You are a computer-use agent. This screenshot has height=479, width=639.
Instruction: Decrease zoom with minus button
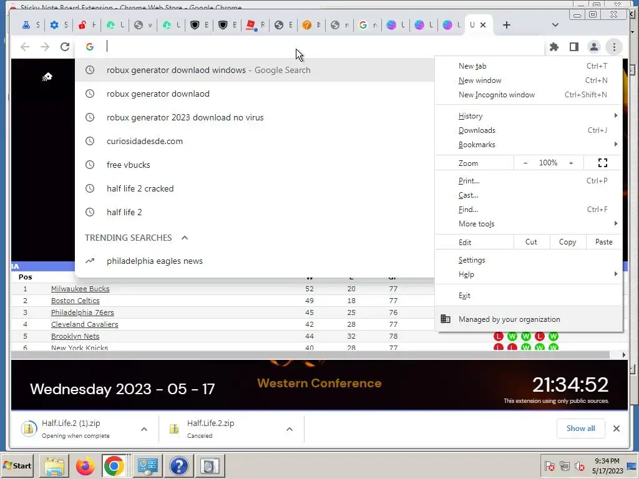[x=525, y=163]
